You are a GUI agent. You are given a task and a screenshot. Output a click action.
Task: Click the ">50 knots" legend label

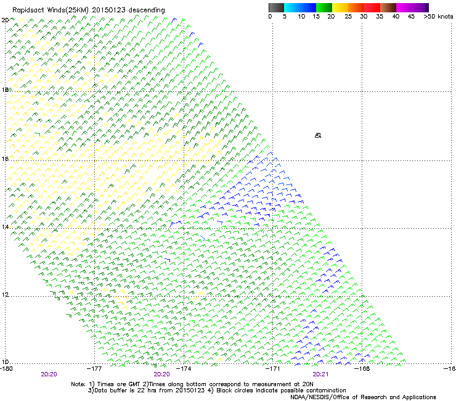click(438, 17)
